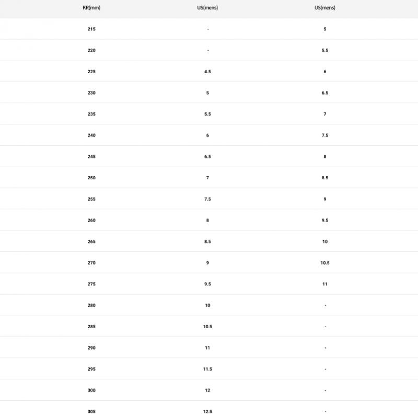This screenshot has height=418, width=418.
Task: Click the 11.5 US mens size
Action: coord(207,369)
